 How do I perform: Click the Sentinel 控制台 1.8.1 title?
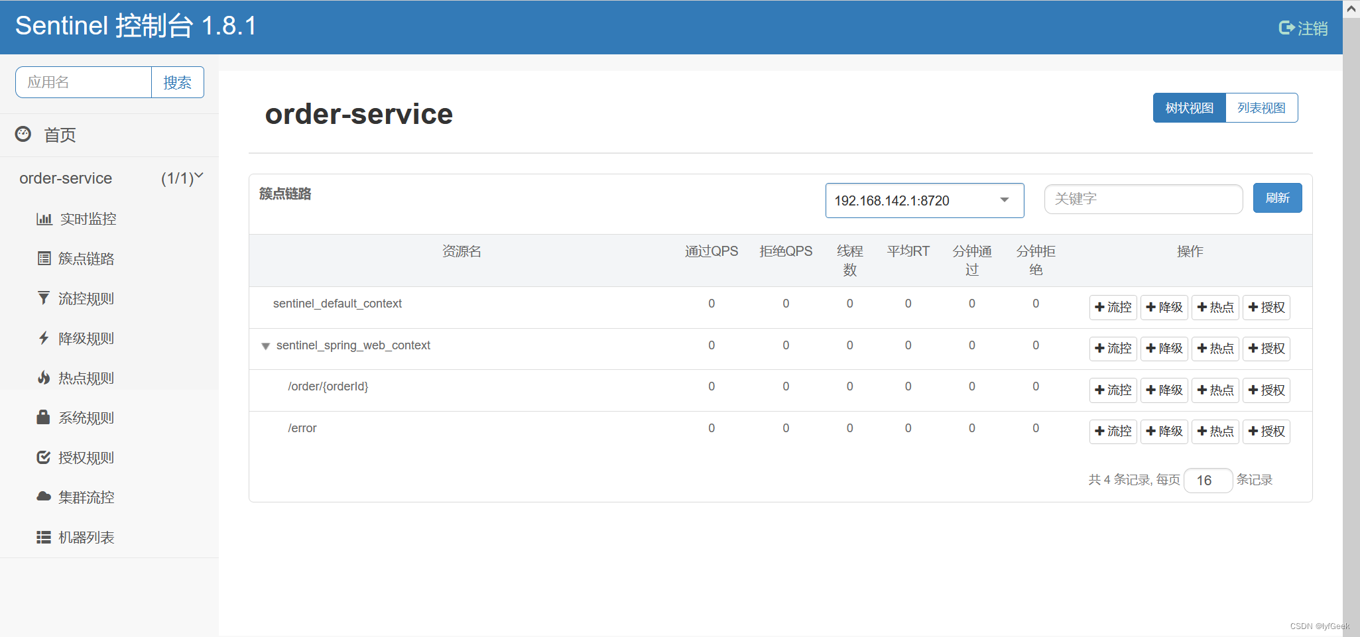(135, 26)
